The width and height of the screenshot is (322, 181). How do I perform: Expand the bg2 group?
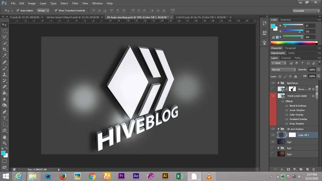[278, 148]
